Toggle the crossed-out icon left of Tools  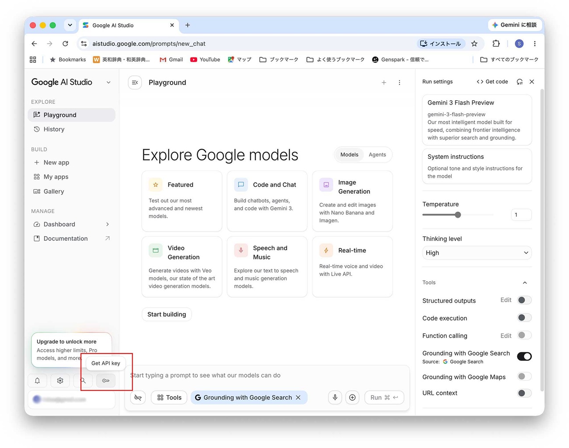(x=138, y=397)
